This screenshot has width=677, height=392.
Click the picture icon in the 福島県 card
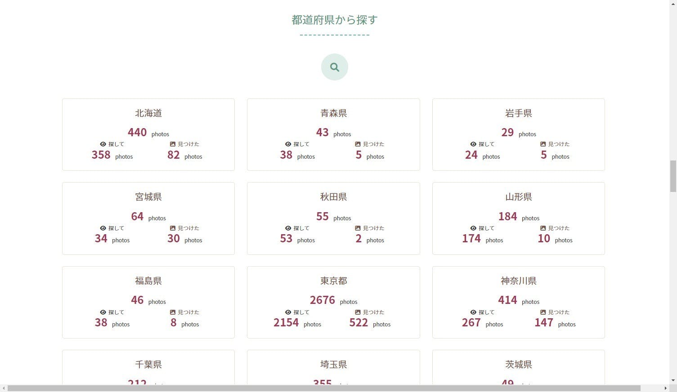173,312
